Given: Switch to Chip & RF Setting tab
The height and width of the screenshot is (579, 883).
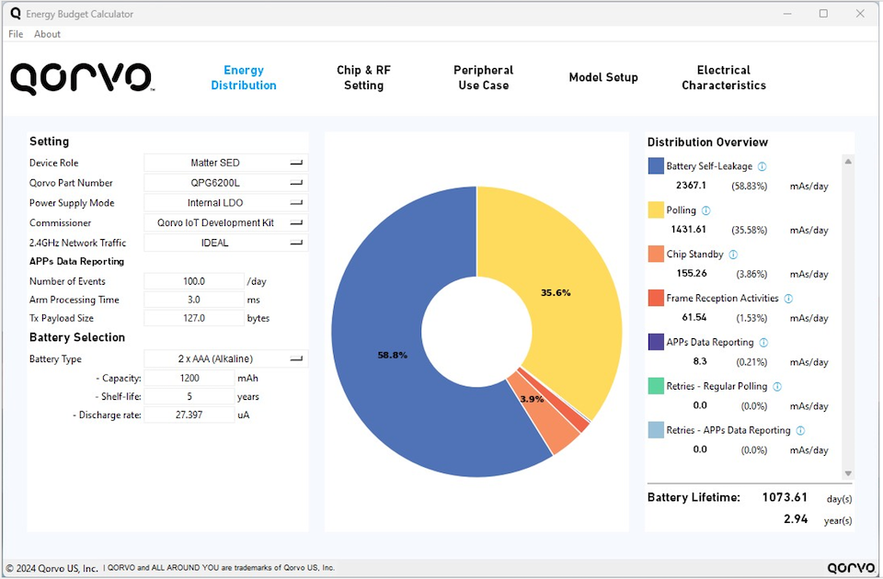Looking at the screenshot, I should click(x=363, y=78).
